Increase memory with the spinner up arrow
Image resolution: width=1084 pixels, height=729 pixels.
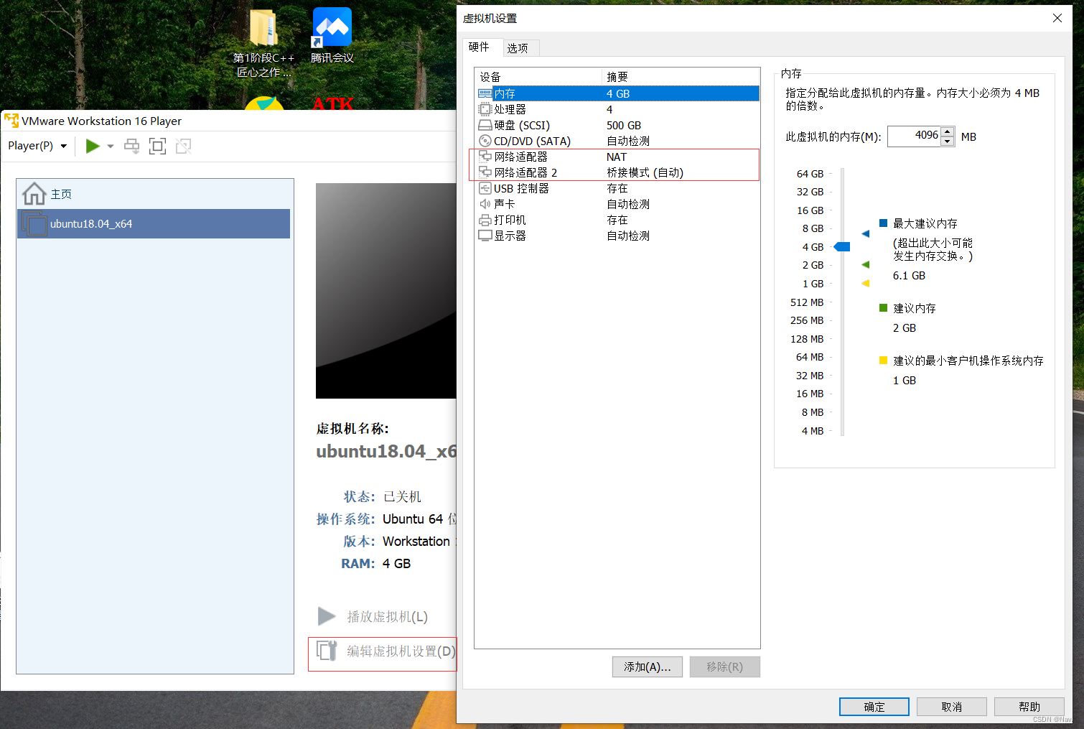948,131
